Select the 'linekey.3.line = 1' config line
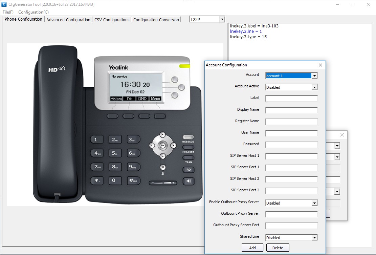The height and width of the screenshot is (255, 376). (246, 31)
